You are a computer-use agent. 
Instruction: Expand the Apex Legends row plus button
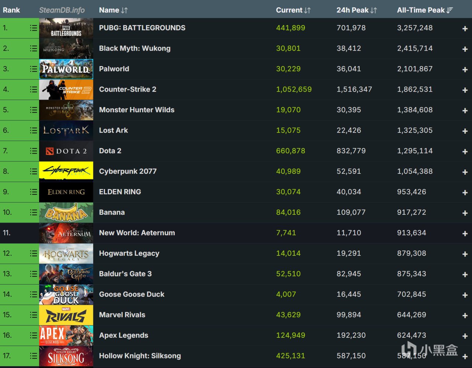pyautogui.click(x=465, y=336)
